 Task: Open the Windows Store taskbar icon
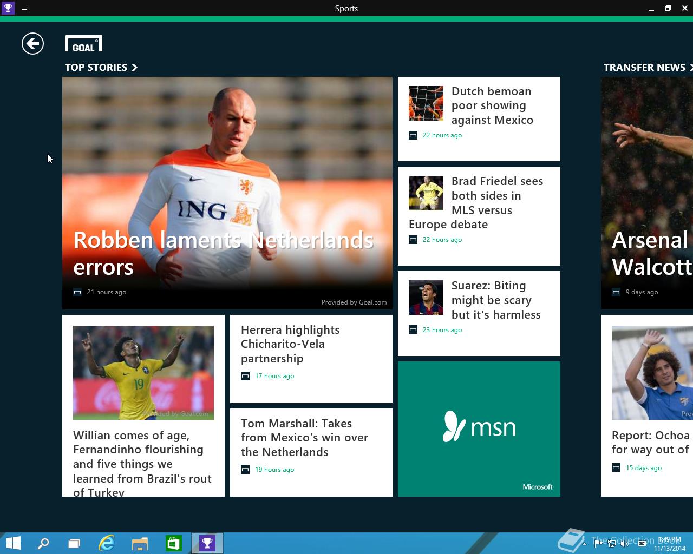[173, 543]
